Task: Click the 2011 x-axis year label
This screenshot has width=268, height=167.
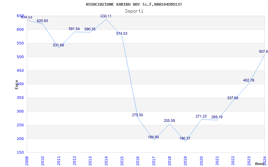Action: (59, 161)
